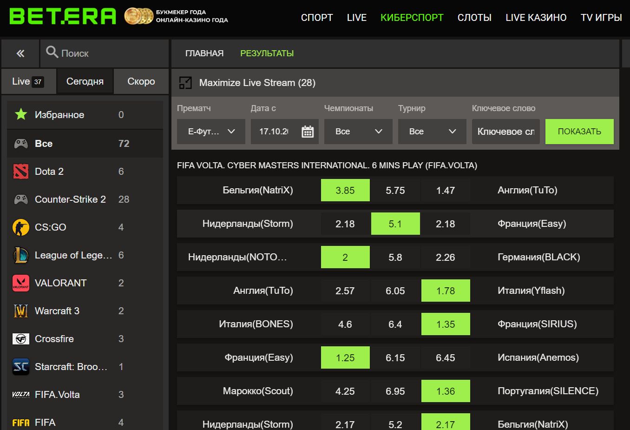Click the FIFA logo icon
This screenshot has width=630, height=430.
click(21, 423)
